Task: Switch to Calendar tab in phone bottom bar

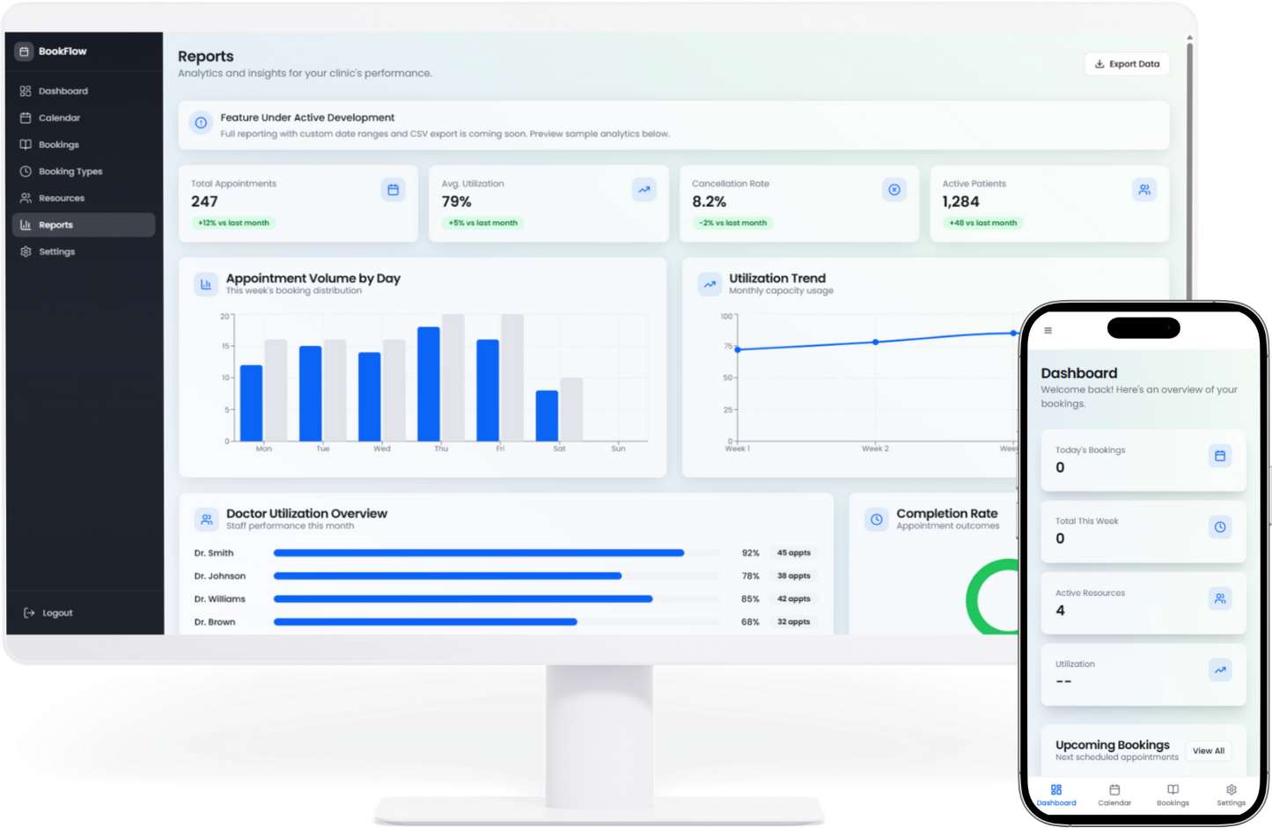Action: (1114, 795)
